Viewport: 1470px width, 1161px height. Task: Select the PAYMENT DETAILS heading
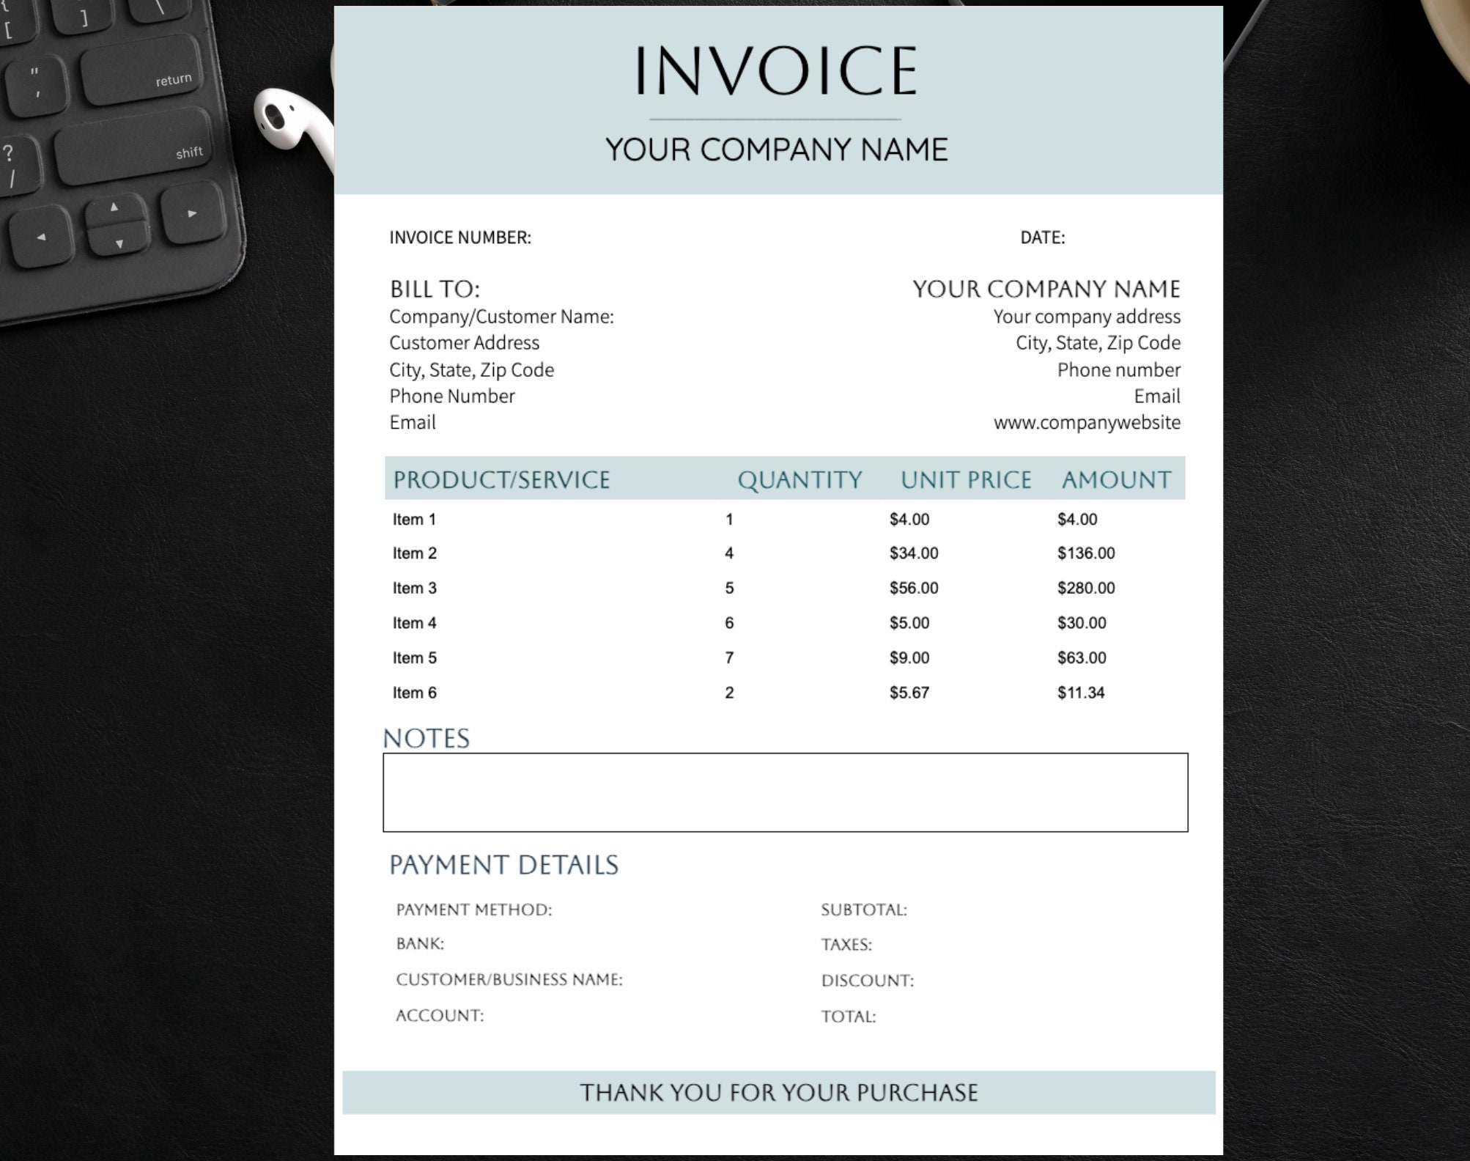pos(504,865)
